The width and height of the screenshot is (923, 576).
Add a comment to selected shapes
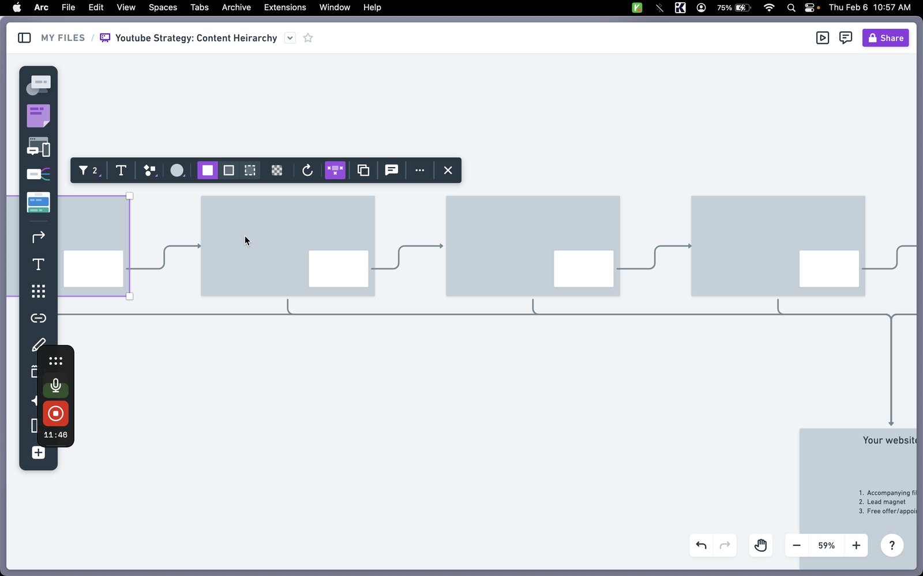(x=391, y=170)
